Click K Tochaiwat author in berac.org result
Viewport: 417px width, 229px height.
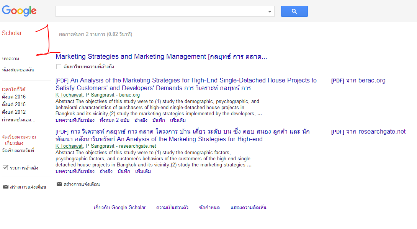(x=69, y=95)
